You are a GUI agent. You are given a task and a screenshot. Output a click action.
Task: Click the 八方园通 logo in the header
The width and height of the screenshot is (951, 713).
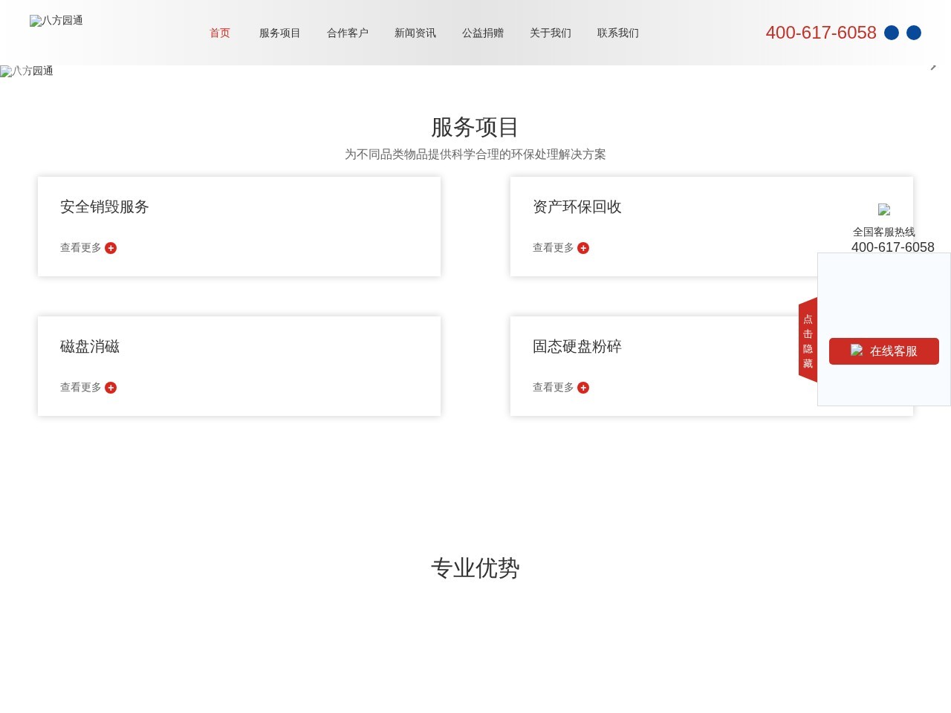click(56, 21)
